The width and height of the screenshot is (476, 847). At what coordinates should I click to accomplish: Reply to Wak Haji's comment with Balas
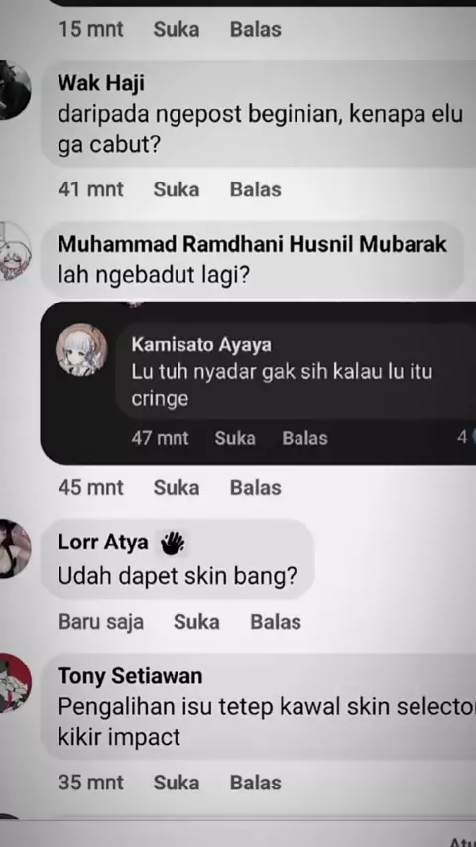click(x=256, y=189)
